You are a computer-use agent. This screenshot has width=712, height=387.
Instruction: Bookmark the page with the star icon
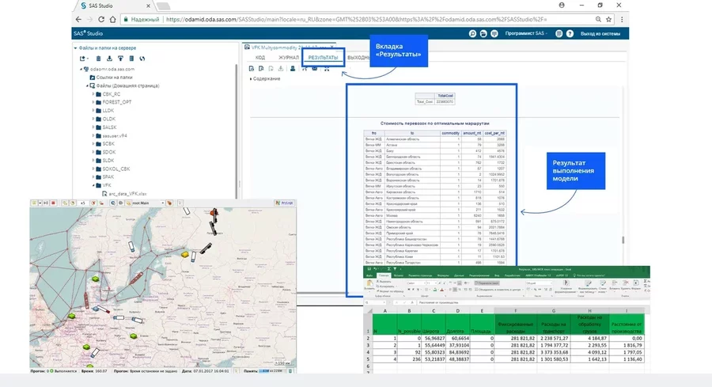[609, 20]
